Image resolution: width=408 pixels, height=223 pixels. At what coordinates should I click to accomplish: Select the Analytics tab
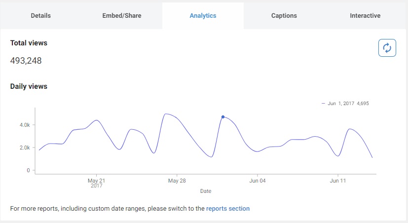point(203,15)
